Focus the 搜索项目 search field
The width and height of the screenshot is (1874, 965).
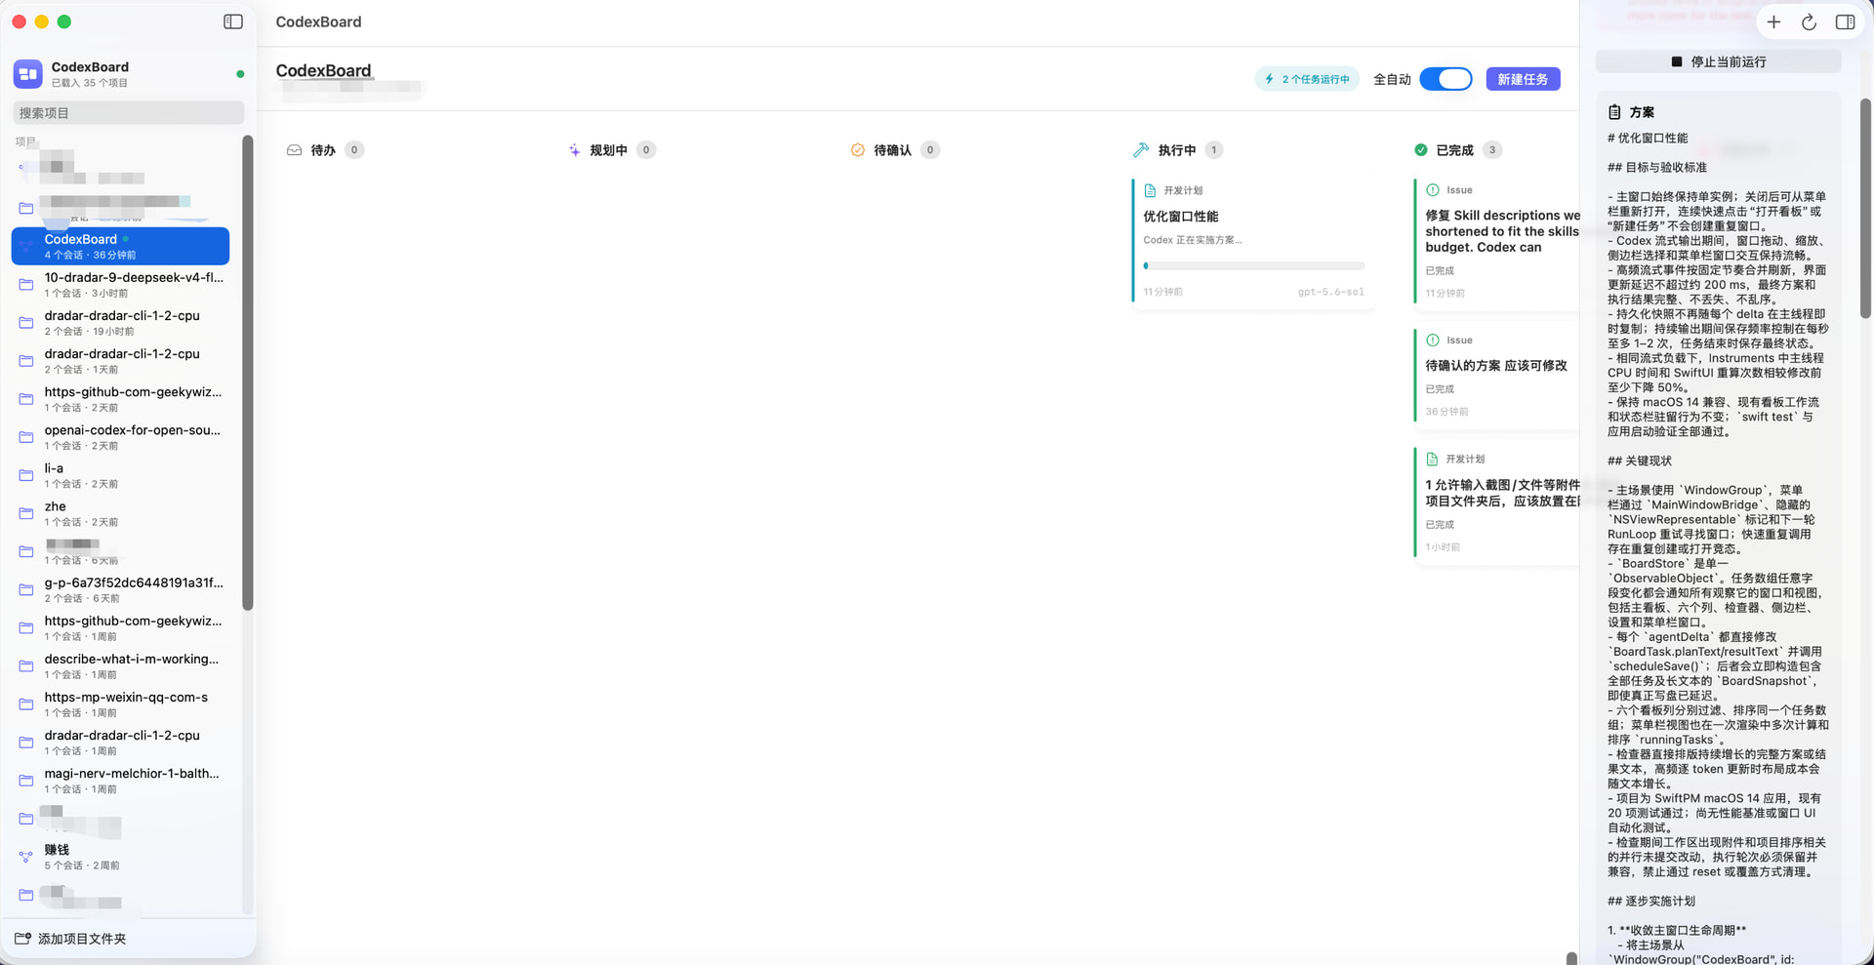128,113
